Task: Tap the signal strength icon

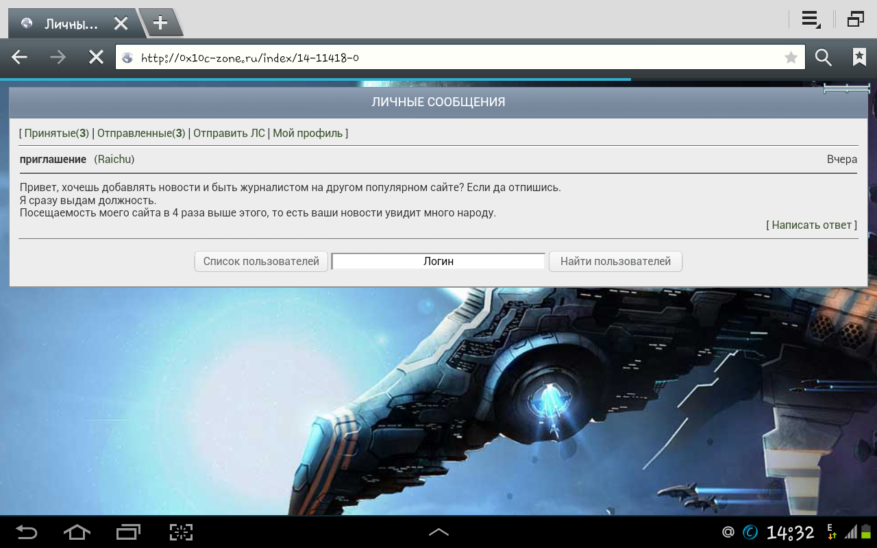Action: coord(850,532)
